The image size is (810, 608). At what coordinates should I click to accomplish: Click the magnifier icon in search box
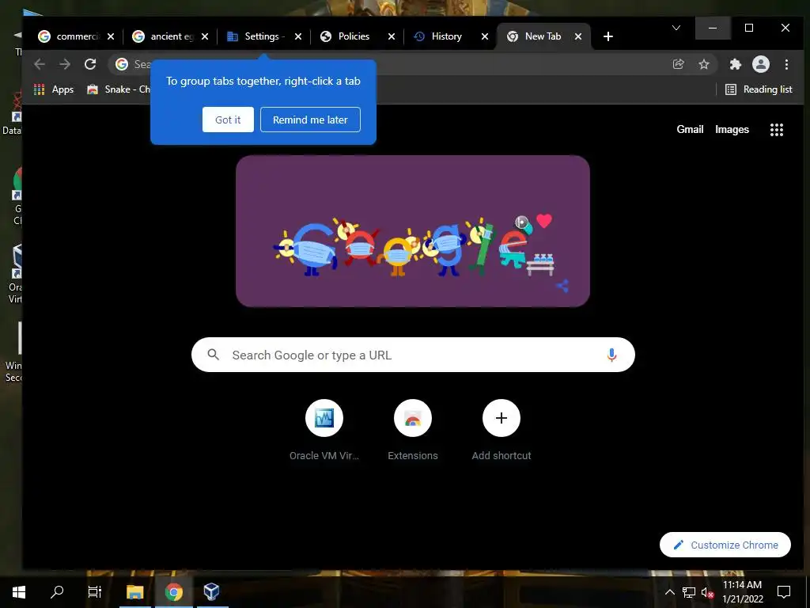pos(214,355)
